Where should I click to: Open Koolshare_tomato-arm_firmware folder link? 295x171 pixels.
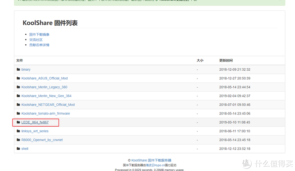point(46,113)
